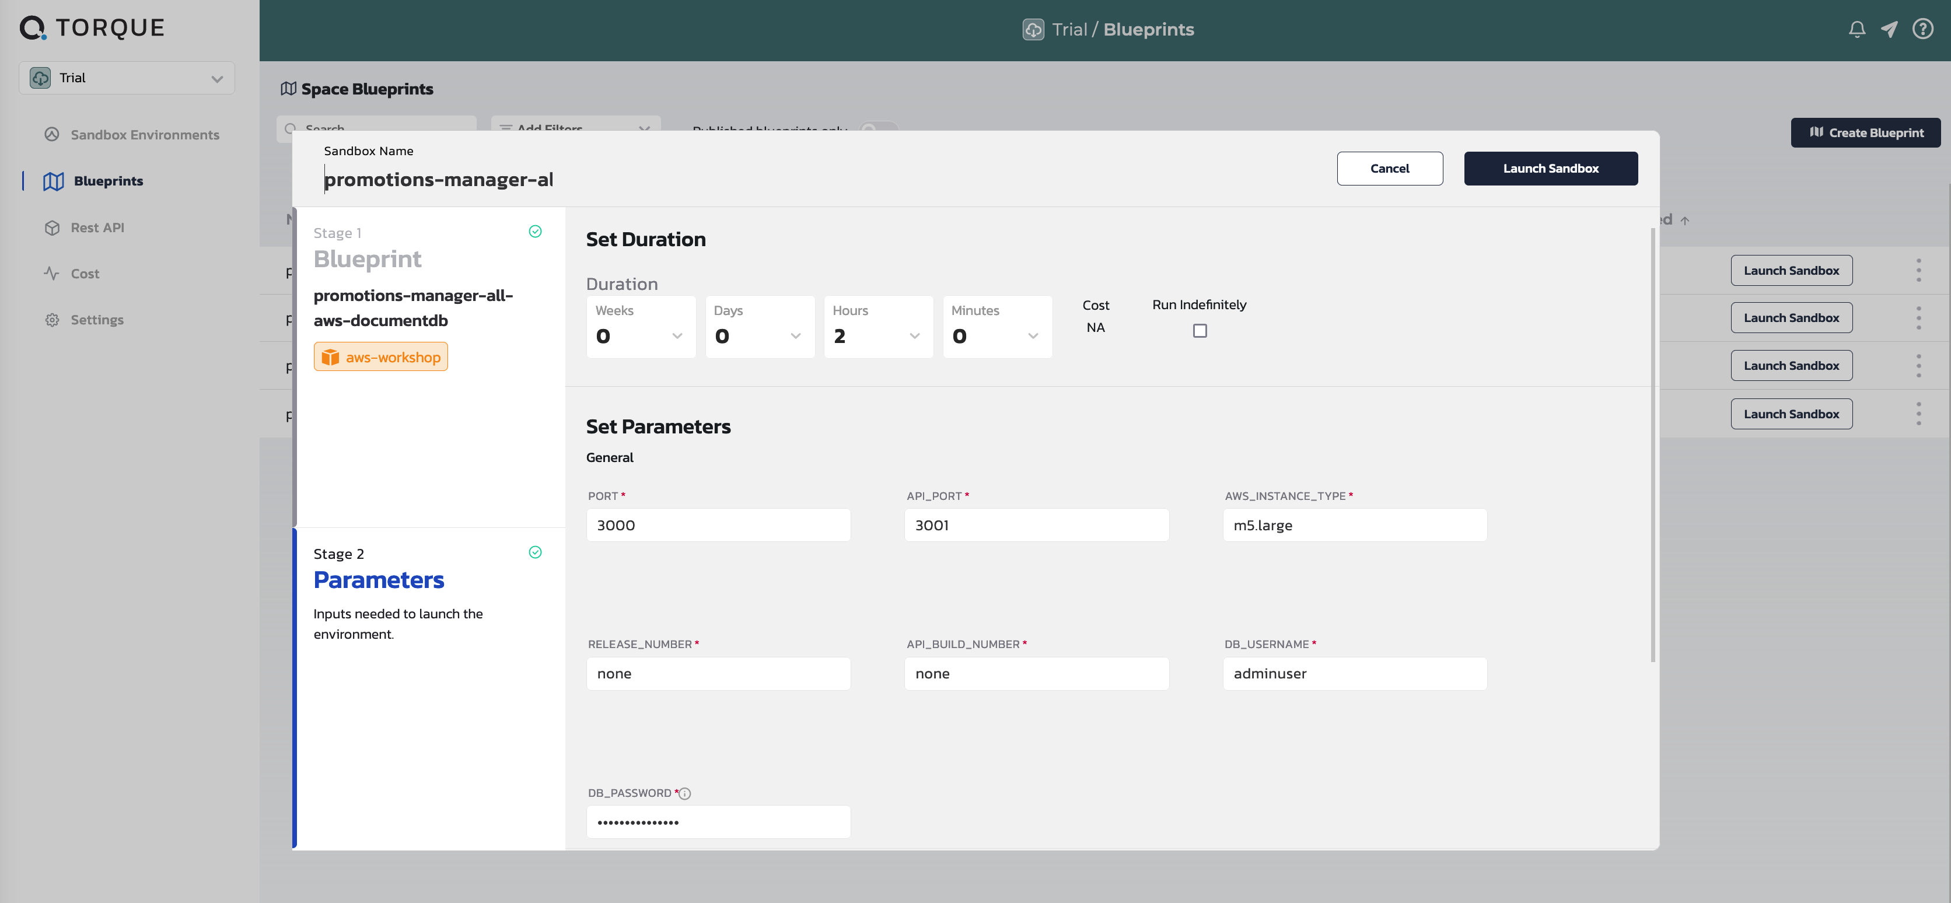Open the help question mark icon
Viewport: 1951px width, 903px height.
coord(1922,29)
